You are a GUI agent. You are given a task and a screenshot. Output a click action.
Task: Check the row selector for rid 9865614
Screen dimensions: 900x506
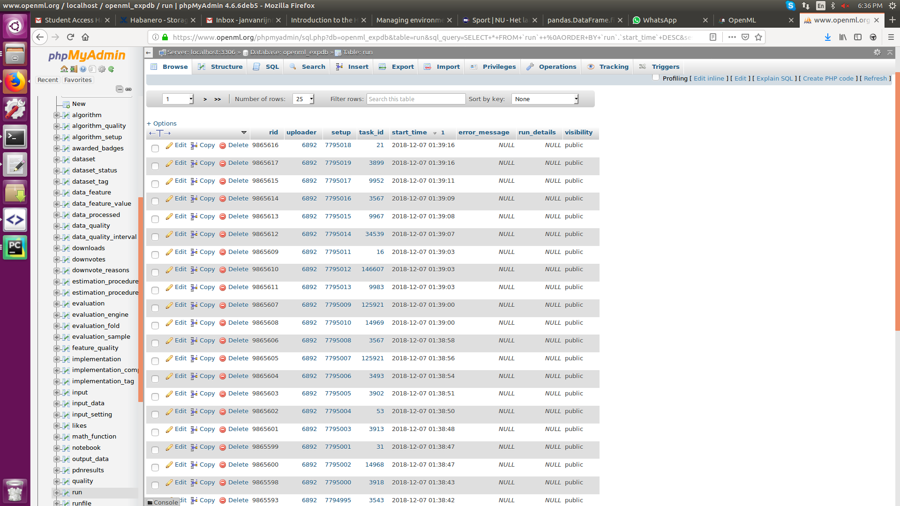[x=155, y=201]
